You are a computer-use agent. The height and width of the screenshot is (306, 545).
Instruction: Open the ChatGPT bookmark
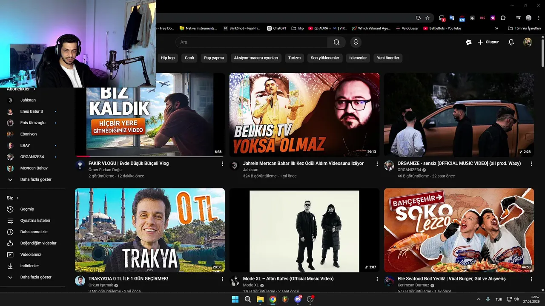(277, 28)
